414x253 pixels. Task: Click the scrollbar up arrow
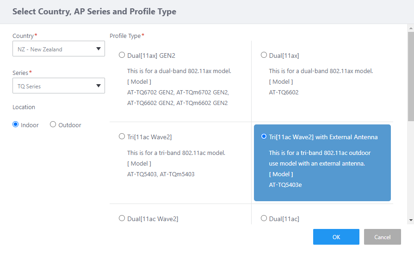(x=411, y=29)
